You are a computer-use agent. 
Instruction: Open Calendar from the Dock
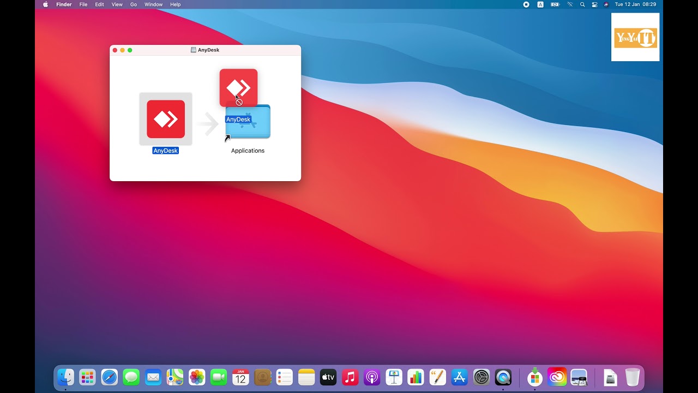pos(240,377)
